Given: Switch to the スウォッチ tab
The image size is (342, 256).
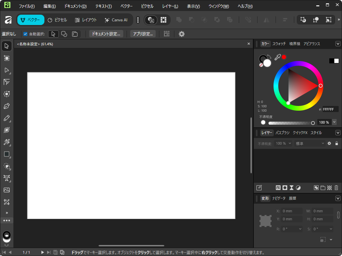Looking at the screenshot, I should tap(279, 44).
